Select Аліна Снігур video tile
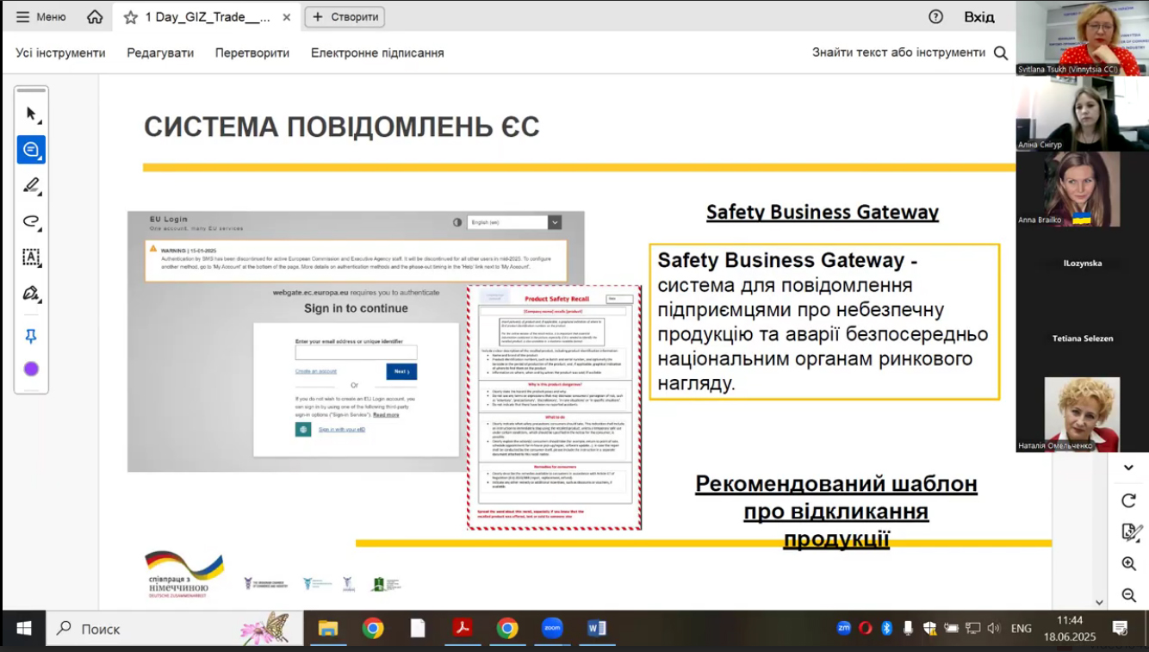1149x652 pixels. (x=1083, y=114)
